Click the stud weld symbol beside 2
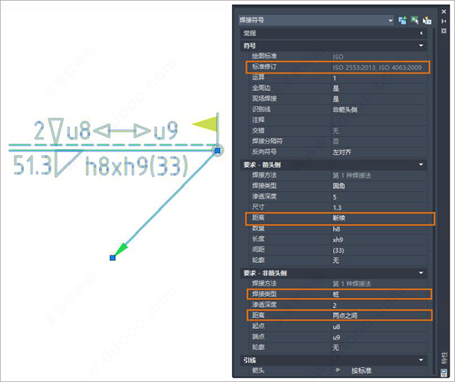This screenshot has width=455, height=382. click(x=55, y=131)
